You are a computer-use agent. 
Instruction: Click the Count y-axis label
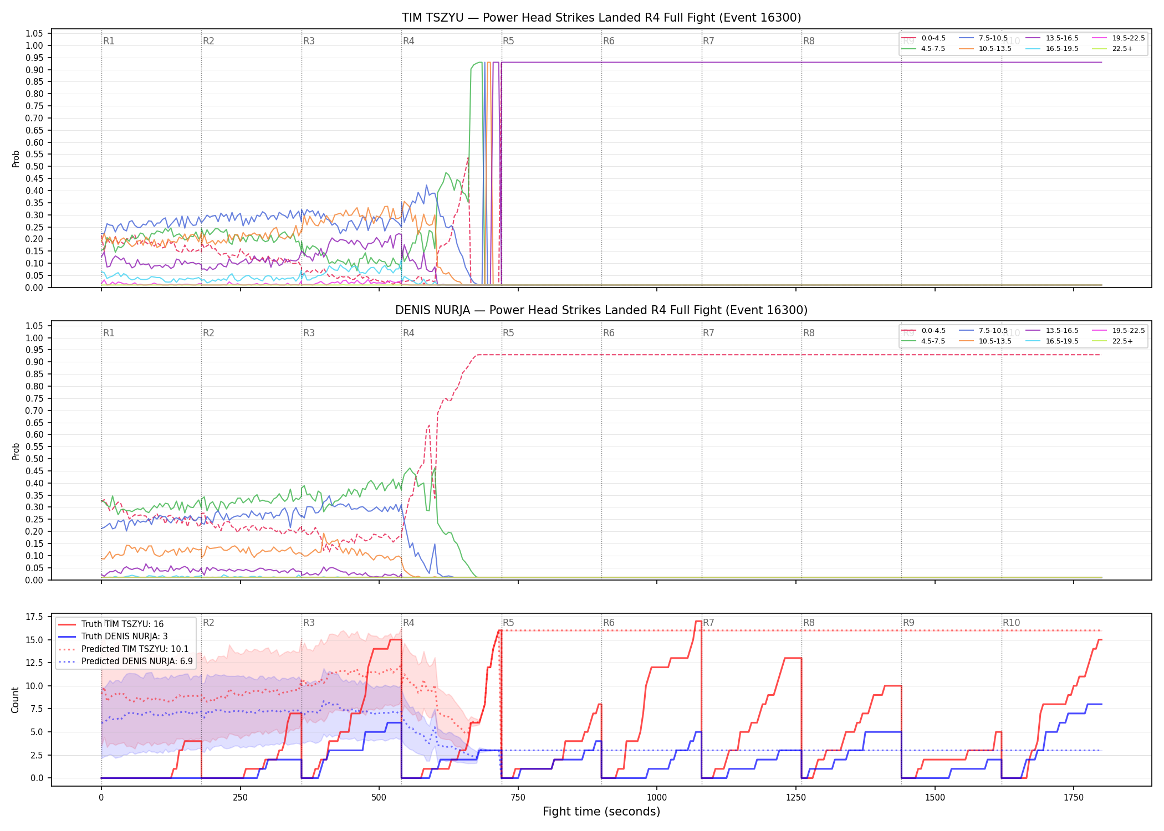click(x=15, y=700)
